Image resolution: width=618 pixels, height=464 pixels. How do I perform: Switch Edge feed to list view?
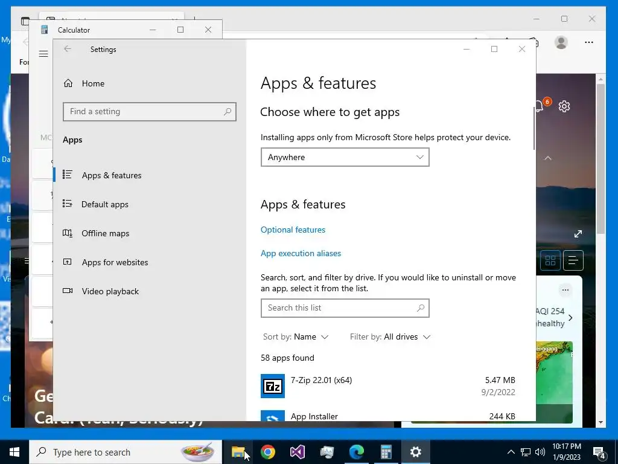click(573, 260)
